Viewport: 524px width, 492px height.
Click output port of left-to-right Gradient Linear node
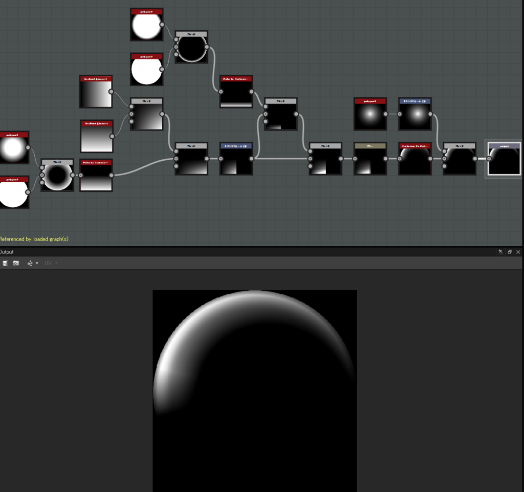point(111,92)
